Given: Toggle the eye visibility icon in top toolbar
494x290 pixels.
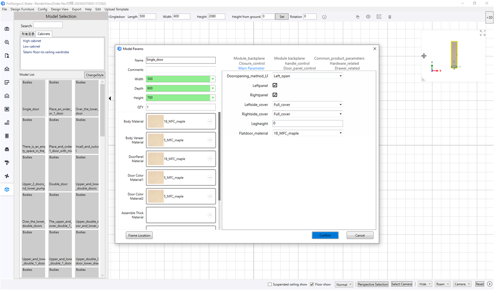Looking at the screenshot, I should tap(368, 17).
